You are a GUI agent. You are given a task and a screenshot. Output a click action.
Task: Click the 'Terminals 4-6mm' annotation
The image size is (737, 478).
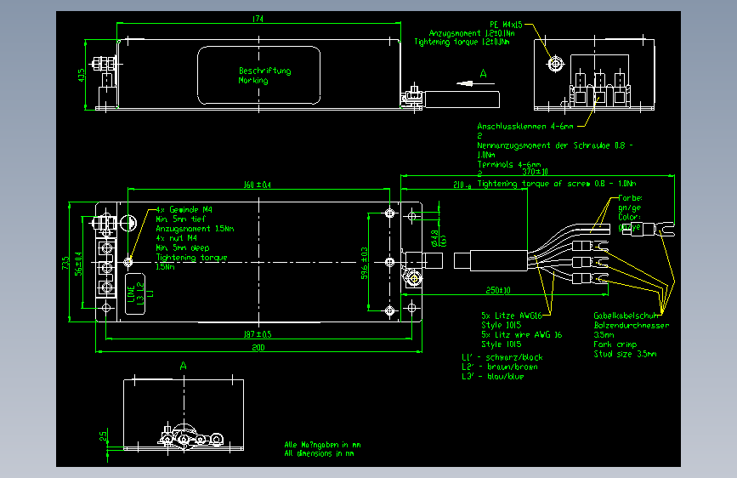pos(509,164)
